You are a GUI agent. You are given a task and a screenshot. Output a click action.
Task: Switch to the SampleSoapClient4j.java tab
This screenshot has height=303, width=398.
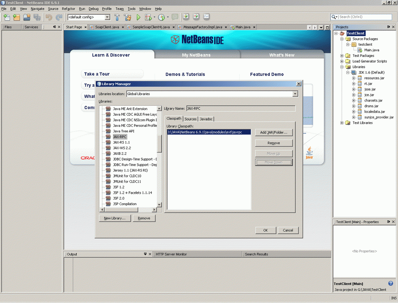click(x=151, y=27)
